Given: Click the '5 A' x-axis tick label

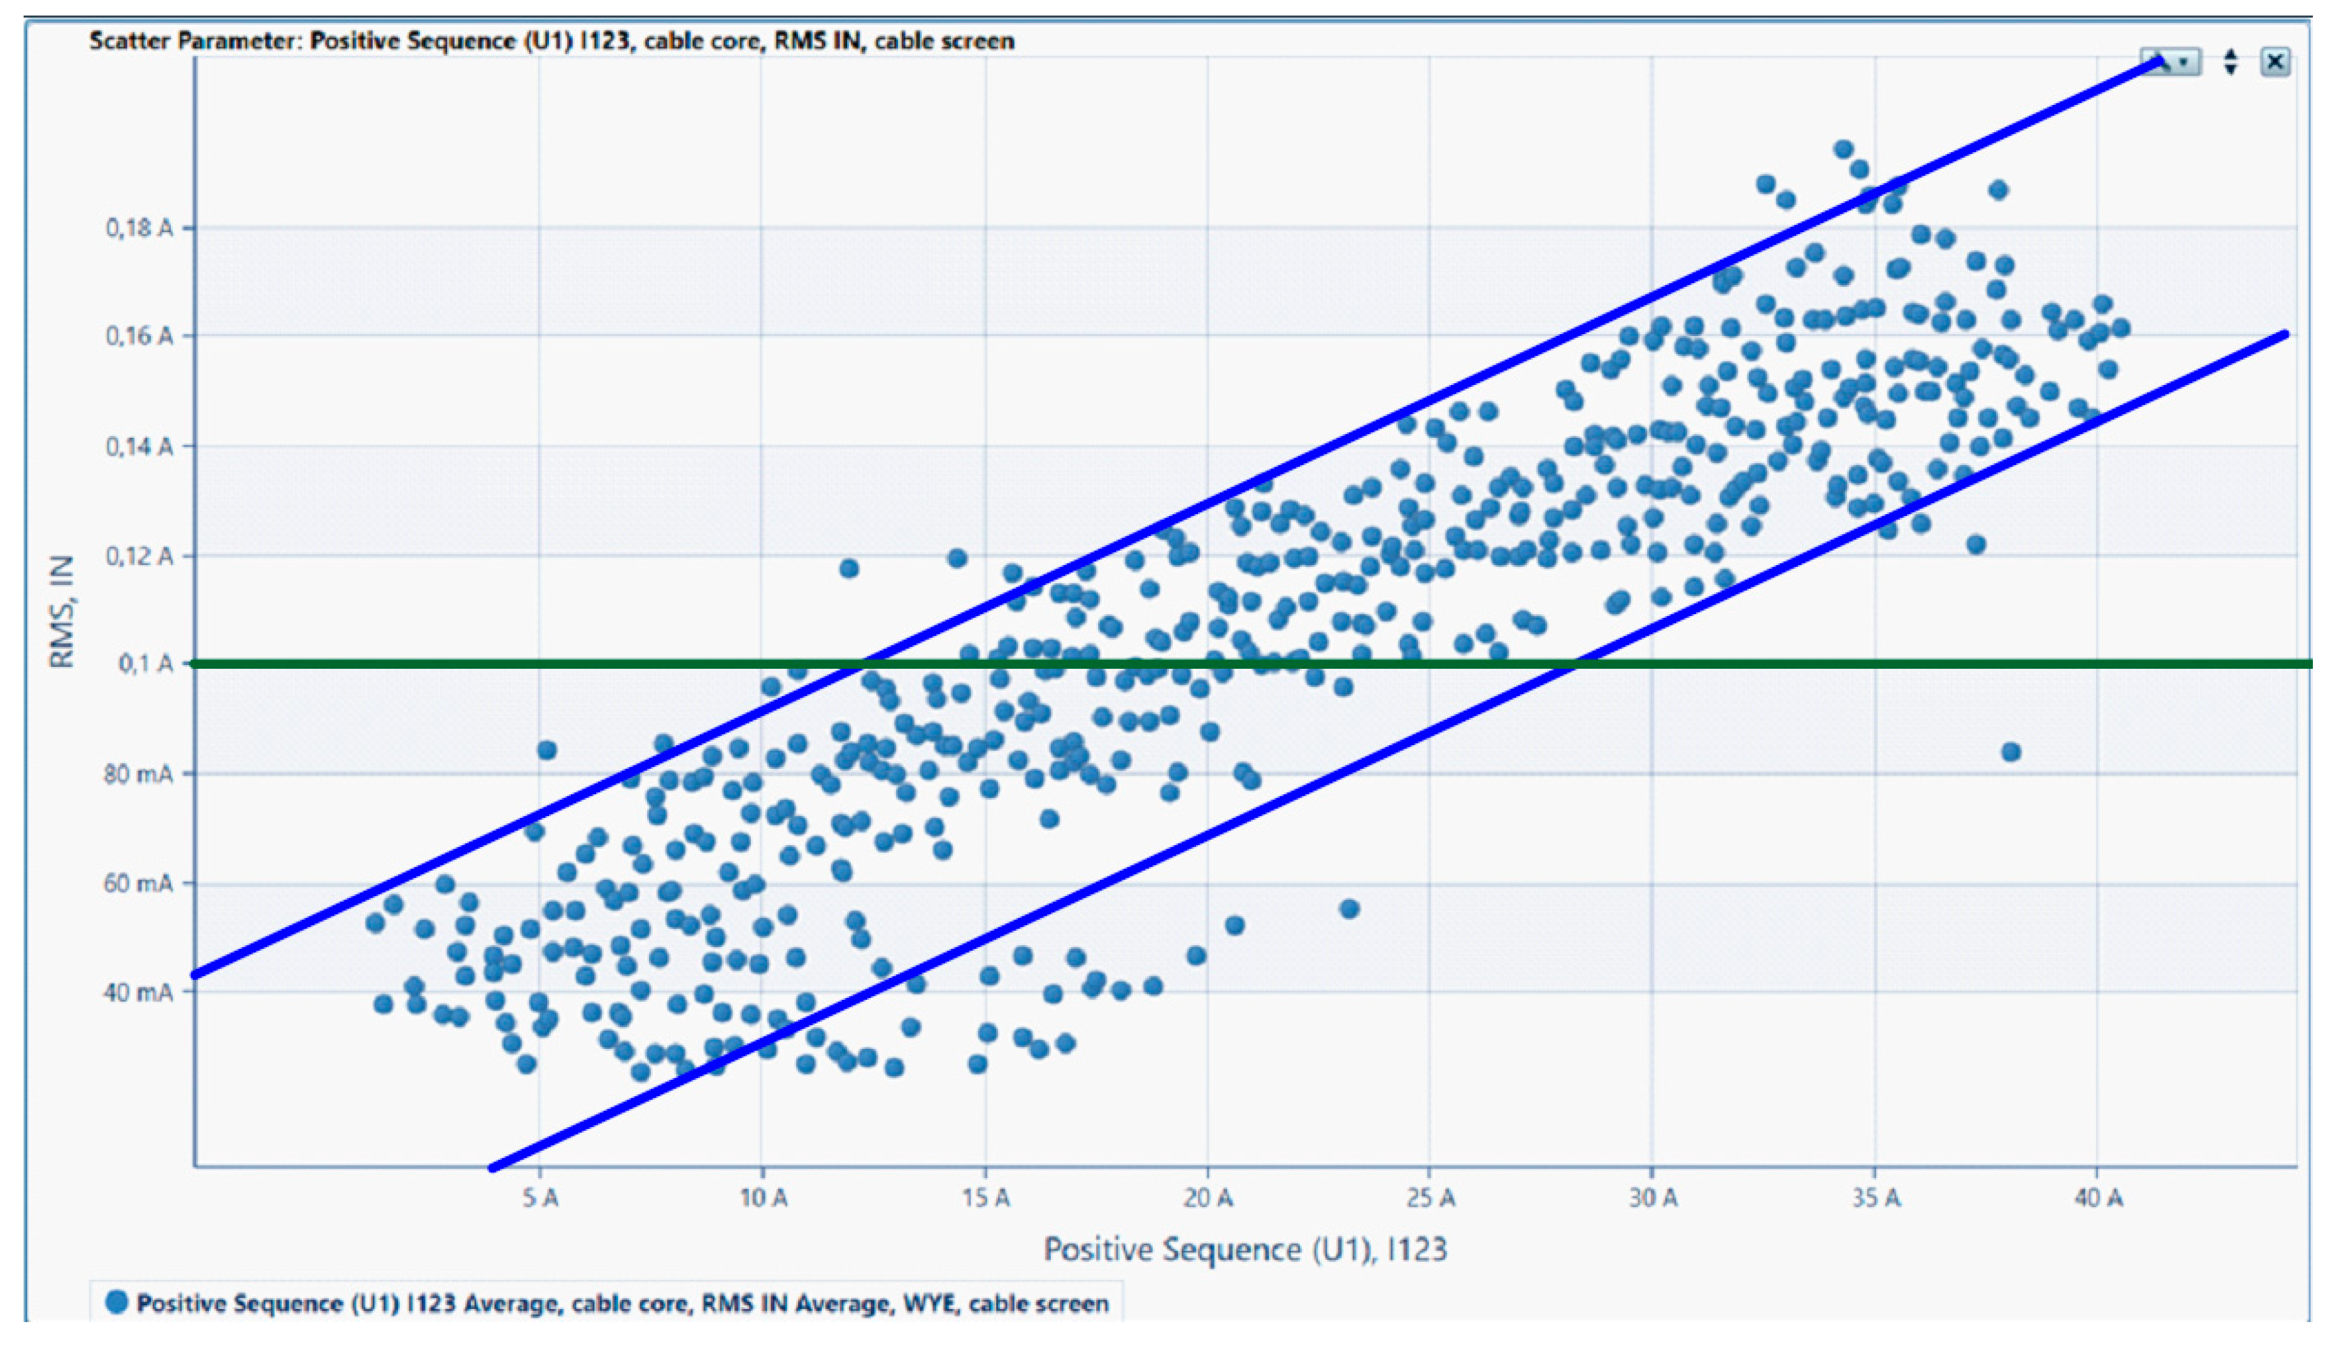Looking at the screenshot, I should [540, 1199].
